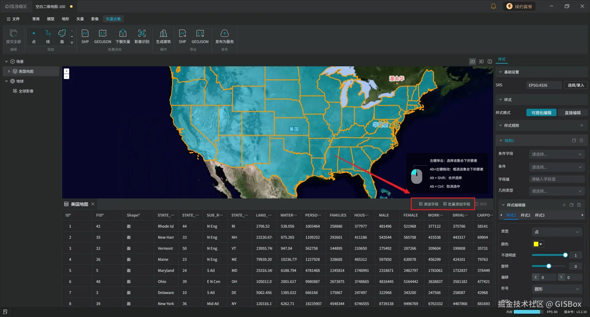This screenshot has width=590, height=317.
Task: Select 直接编辑 style mode
Action: [x=572, y=113]
